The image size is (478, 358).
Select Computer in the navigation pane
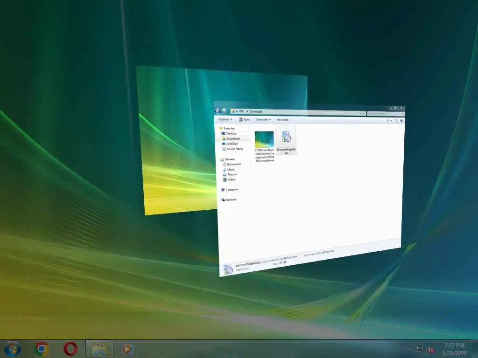[230, 190]
